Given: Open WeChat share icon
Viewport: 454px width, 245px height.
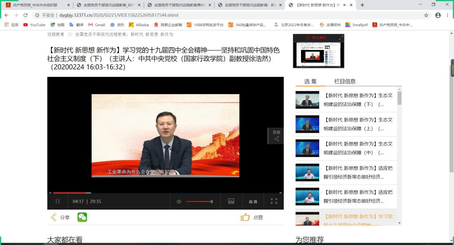Looking at the screenshot, I should click(x=82, y=217).
